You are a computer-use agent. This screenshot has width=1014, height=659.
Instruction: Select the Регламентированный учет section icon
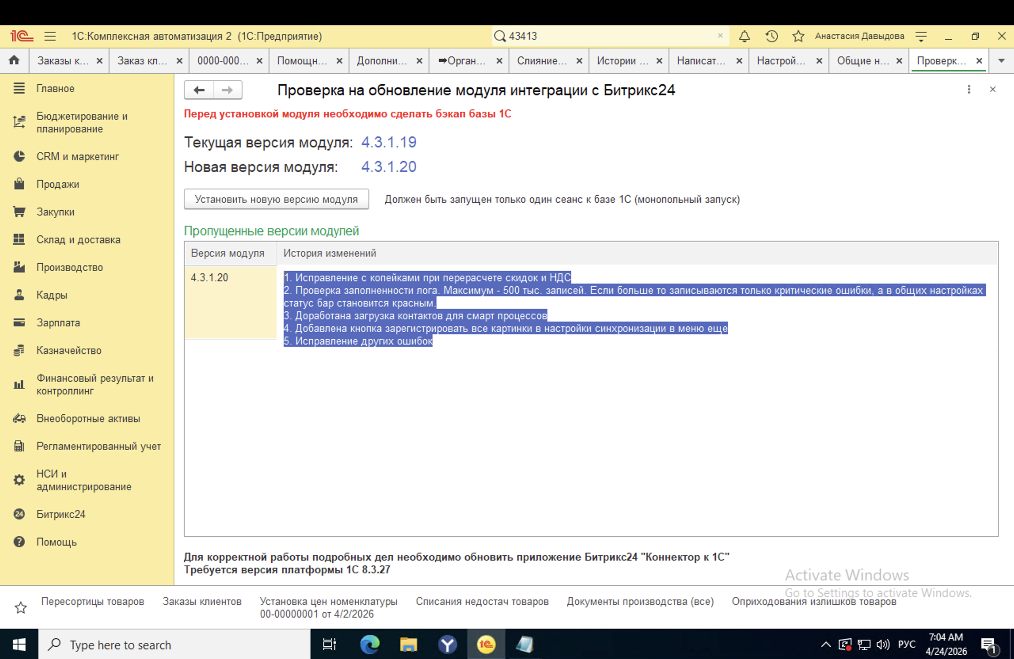19,446
